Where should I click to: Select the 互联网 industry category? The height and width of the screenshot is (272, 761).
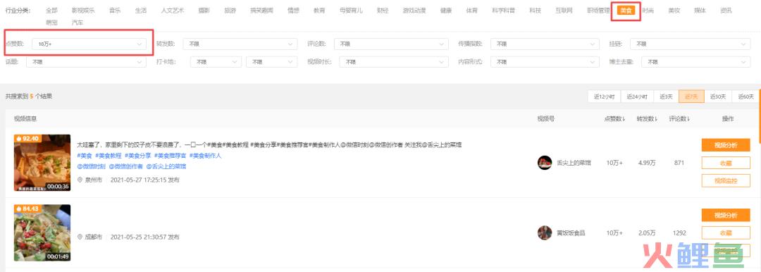tap(564, 10)
